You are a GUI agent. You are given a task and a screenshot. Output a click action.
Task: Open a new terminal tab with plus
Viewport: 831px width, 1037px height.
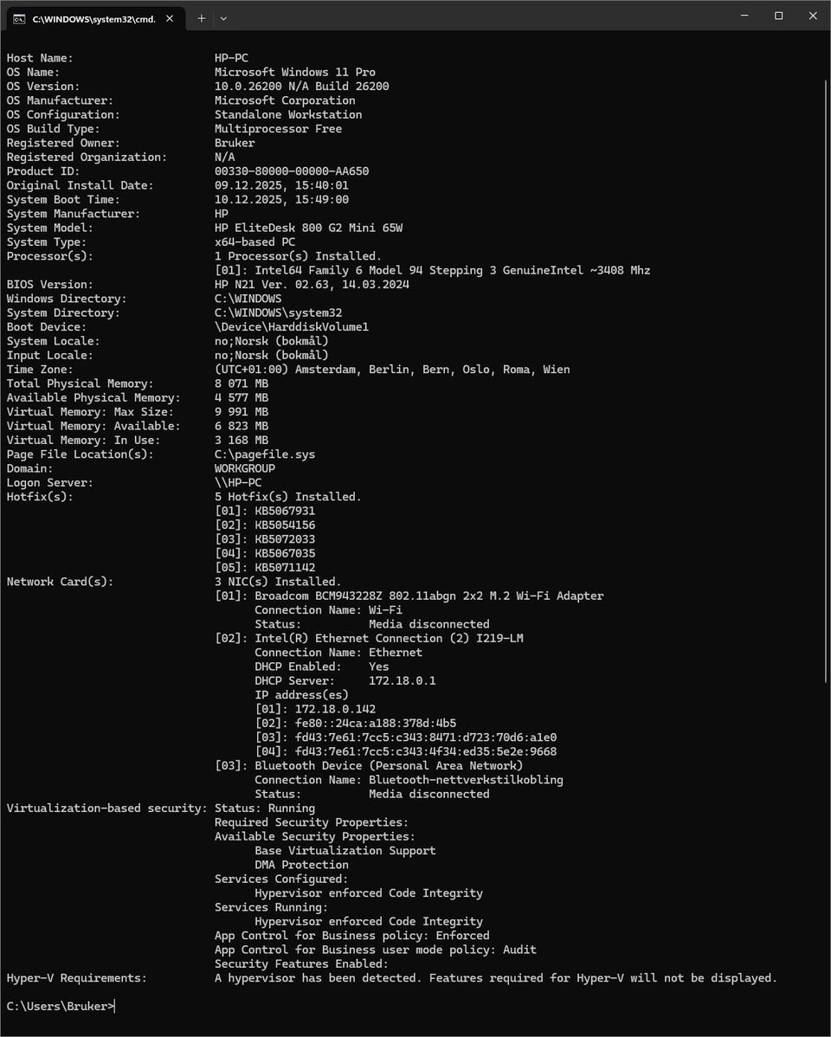coord(202,18)
